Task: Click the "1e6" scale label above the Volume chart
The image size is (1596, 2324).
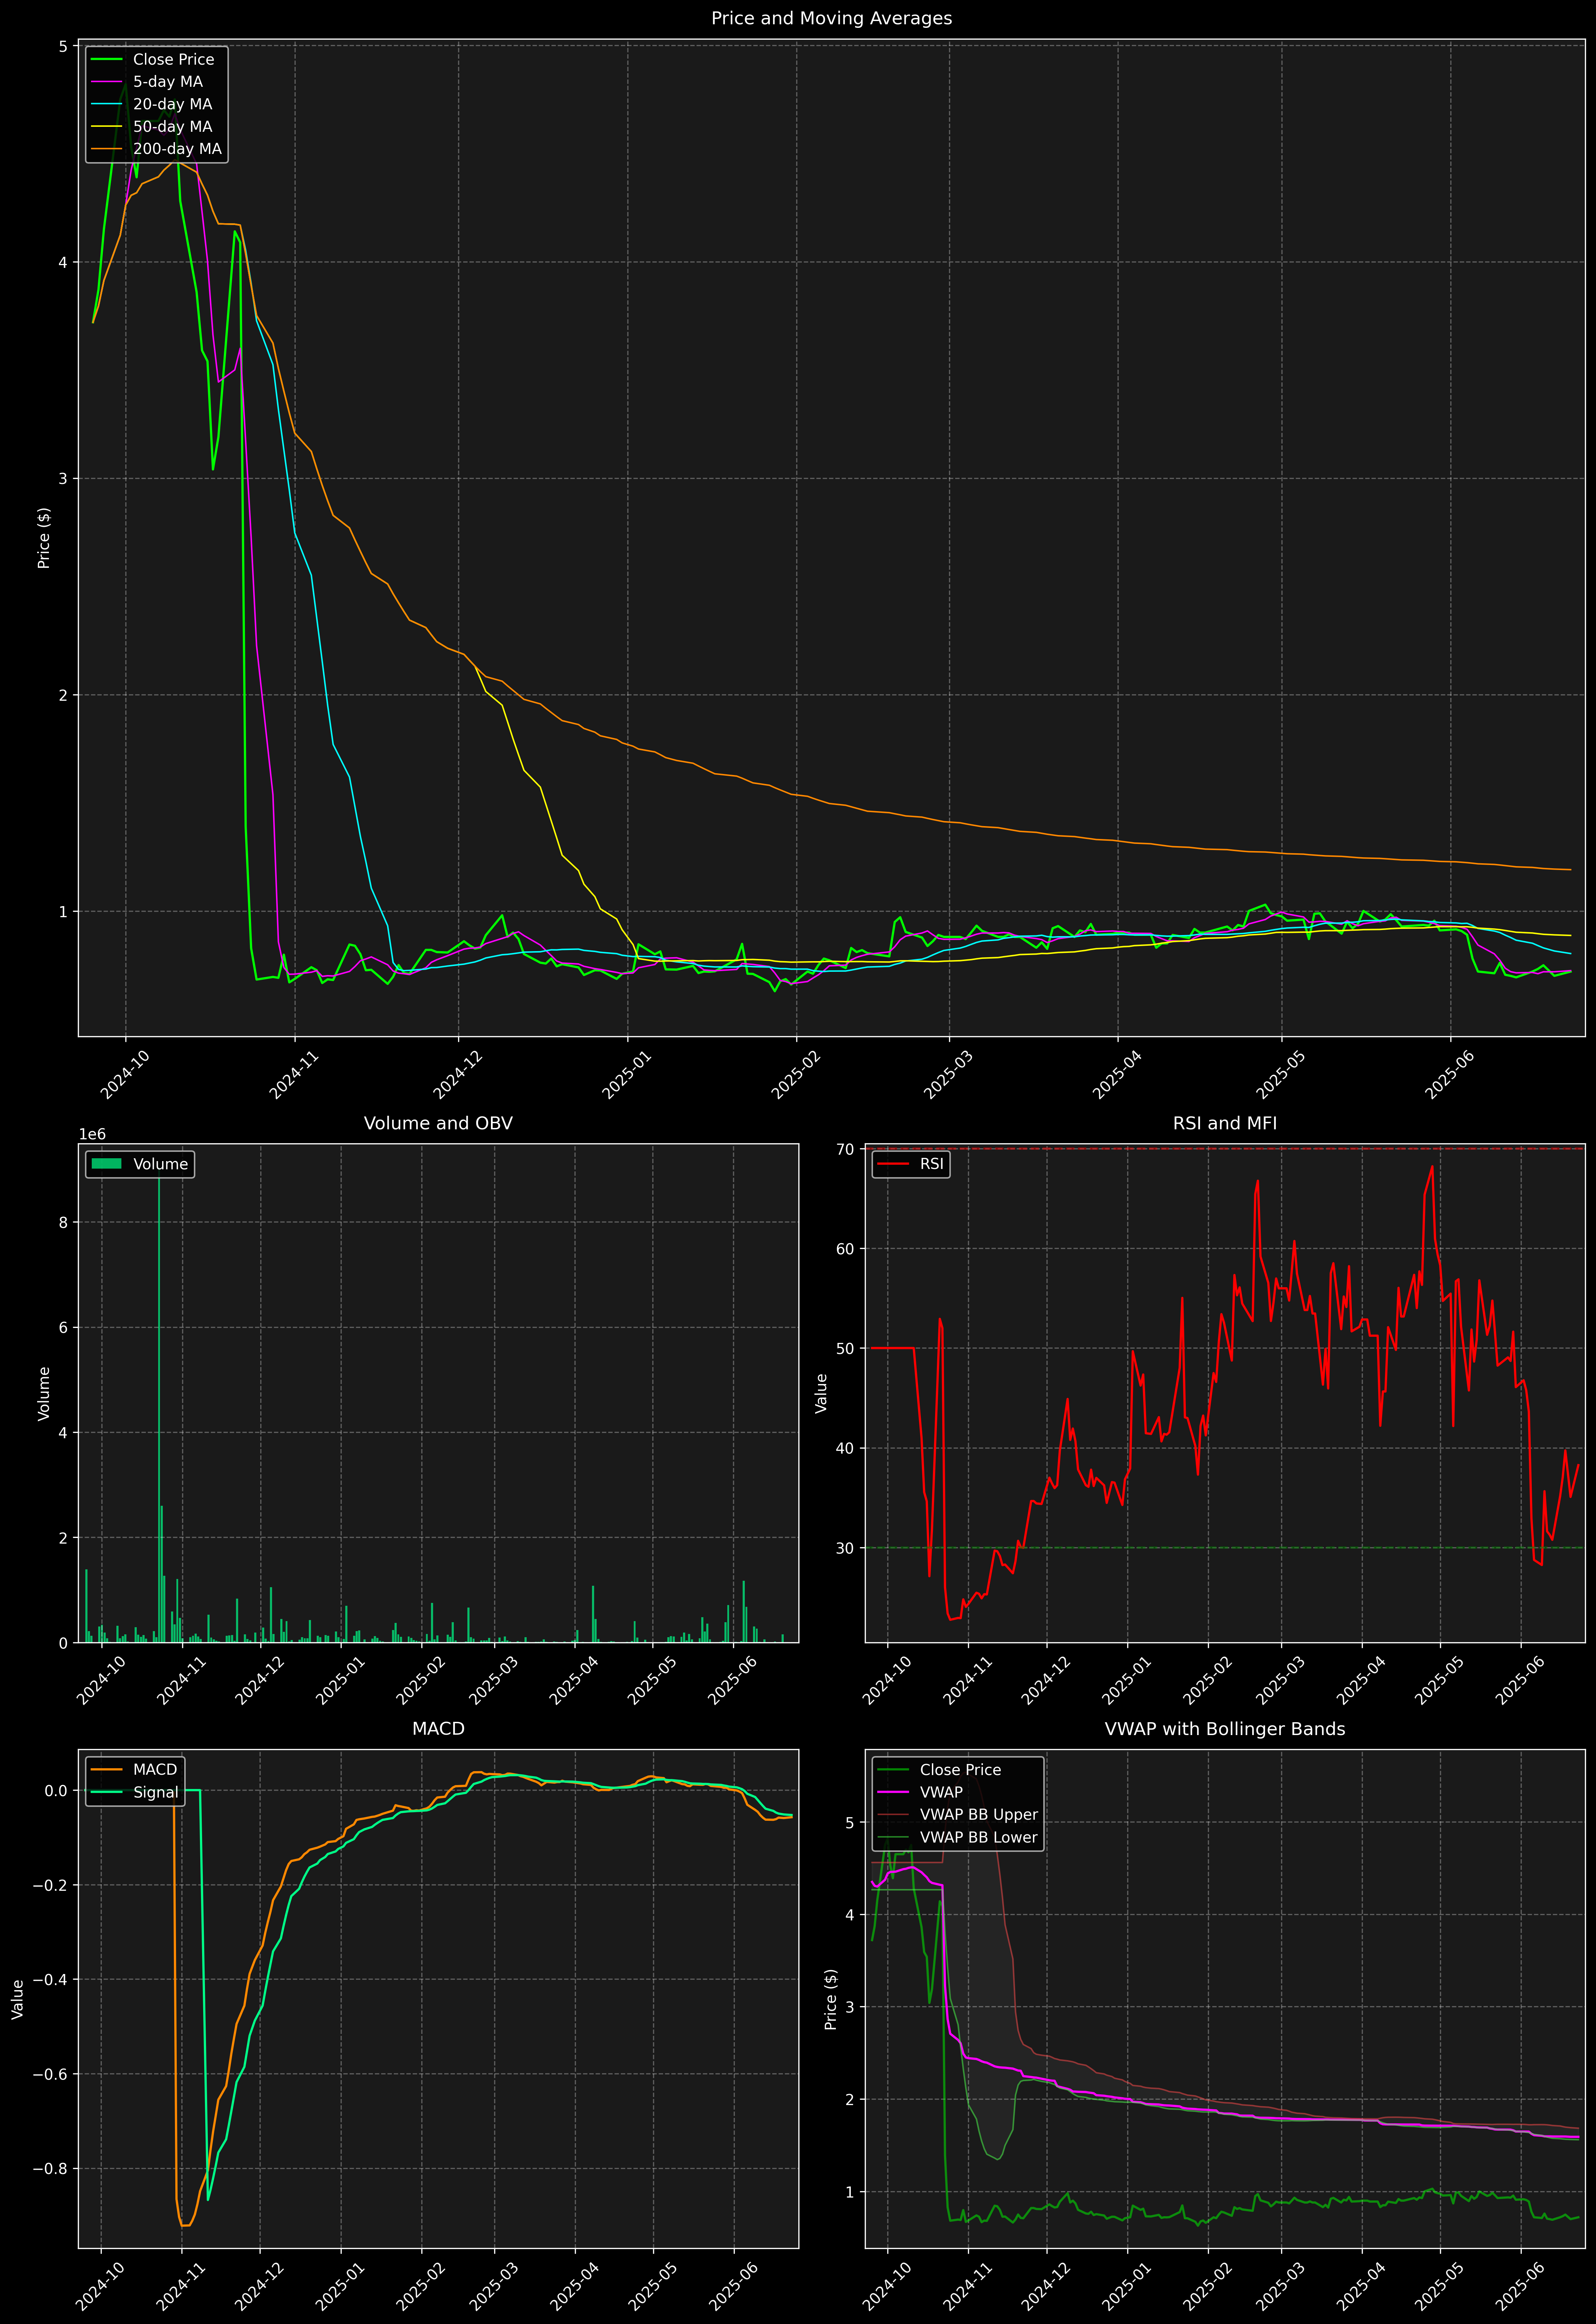Action: coord(92,1134)
